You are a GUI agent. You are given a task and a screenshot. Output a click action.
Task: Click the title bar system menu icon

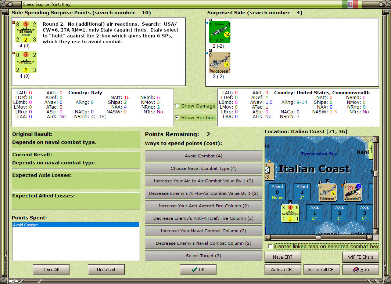[x=9, y=4]
